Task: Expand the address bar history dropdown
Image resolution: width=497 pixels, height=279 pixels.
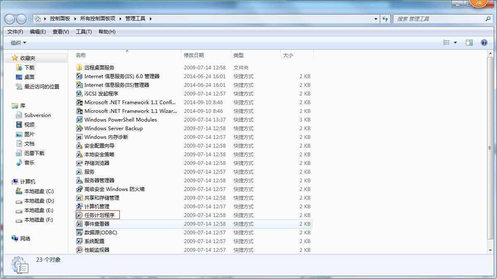Action: click(x=376, y=19)
